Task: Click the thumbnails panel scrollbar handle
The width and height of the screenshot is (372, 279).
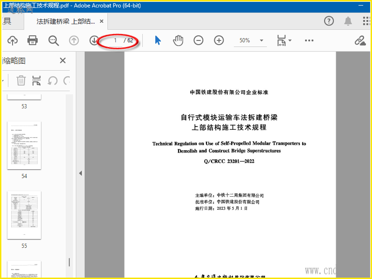Action: pyautogui.click(x=69, y=262)
